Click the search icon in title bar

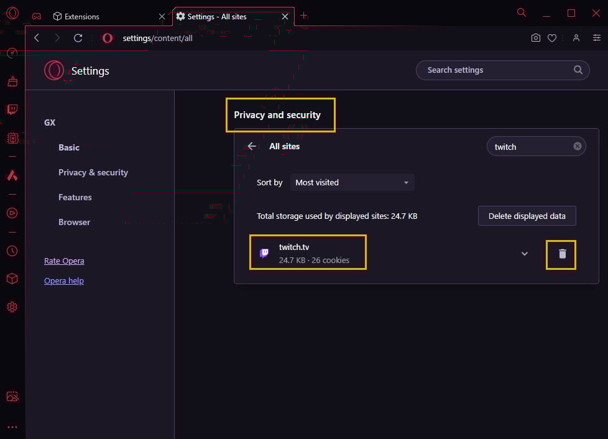[x=522, y=13]
